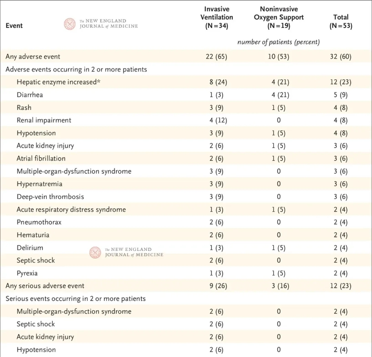The width and height of the screenshot is (372, 357).
Task: Select the Noninvasive Oxygen Support column header
Action: (279, 17)
